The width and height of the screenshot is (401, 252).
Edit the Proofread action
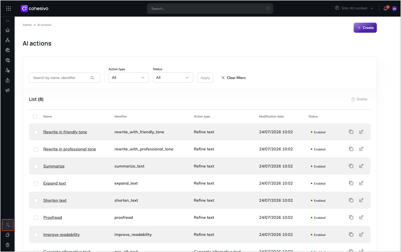tap(361, 217)
